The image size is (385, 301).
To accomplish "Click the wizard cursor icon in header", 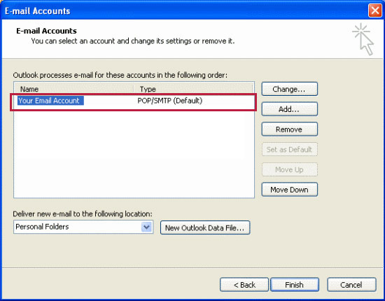I will [x=363, y=39].
